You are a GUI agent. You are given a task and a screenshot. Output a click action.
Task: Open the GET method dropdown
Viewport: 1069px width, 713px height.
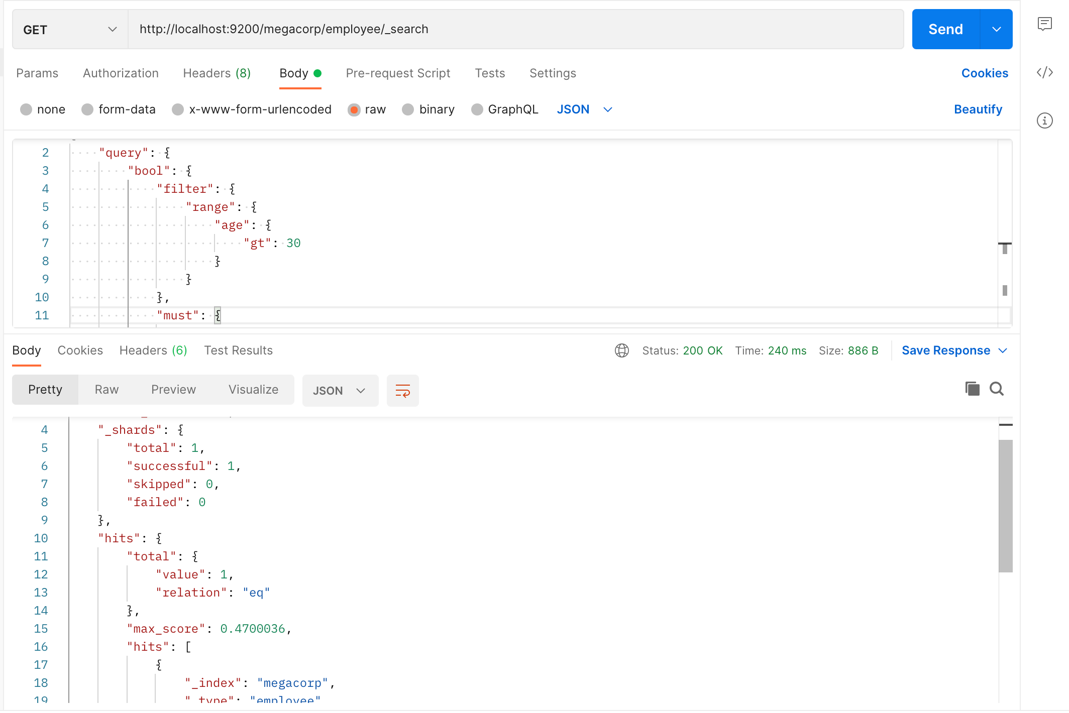(x=69, y=29)
